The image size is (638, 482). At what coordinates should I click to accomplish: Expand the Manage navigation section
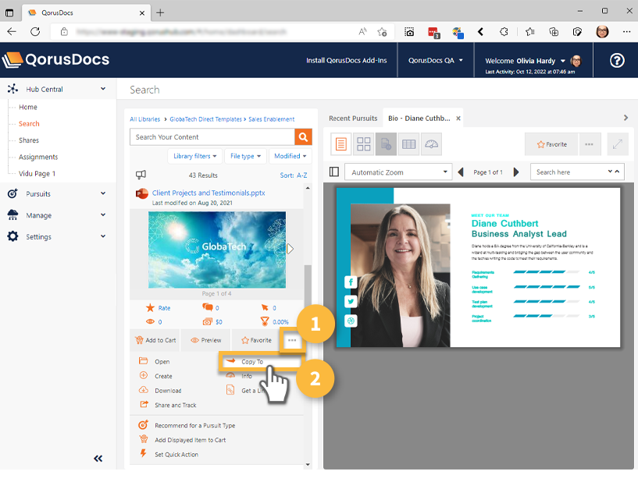103,215
